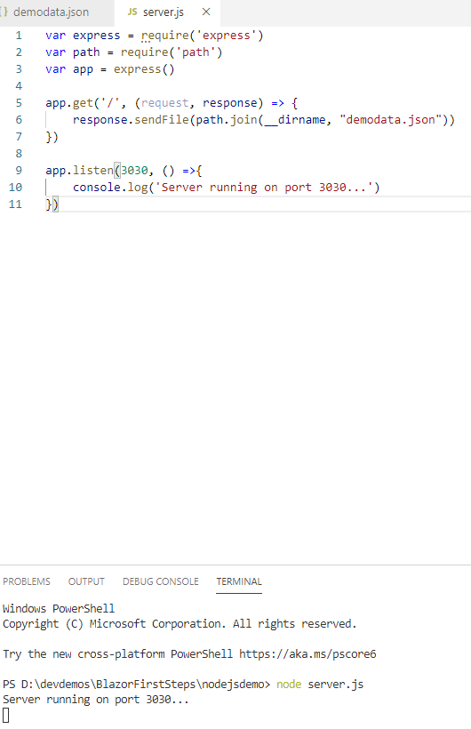The image size is (471, 729).
Task: Click the "demodata.json" string in line 6
Action: point(390,119)
